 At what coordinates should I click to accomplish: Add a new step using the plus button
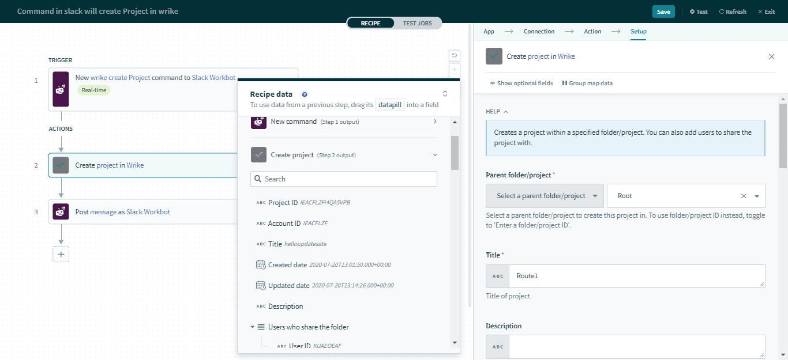(x=61, y=253)
